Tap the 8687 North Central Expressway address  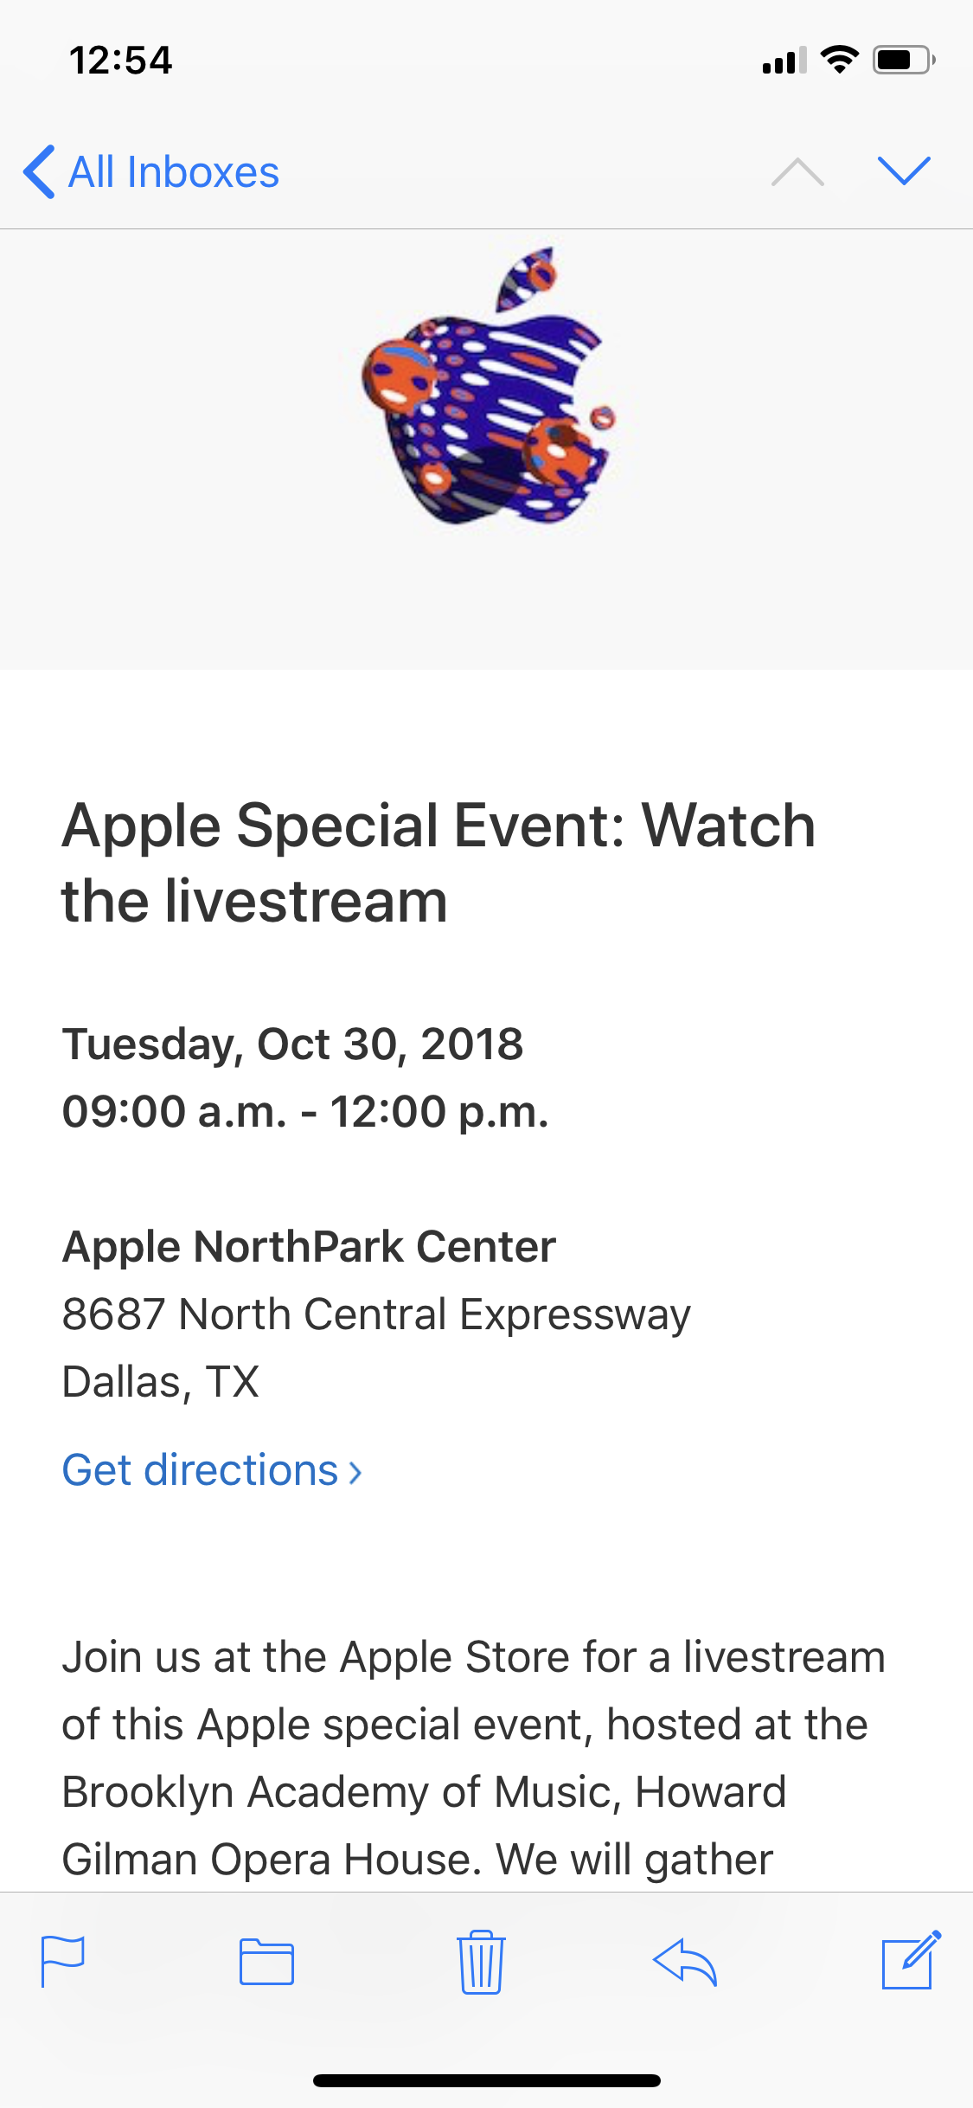376,1314
